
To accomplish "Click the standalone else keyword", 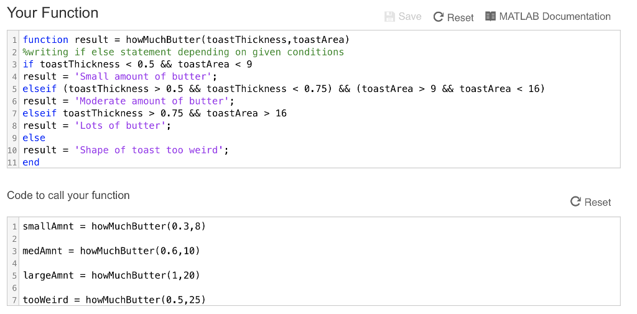I will pyautogui.click(x=34, y=138).
